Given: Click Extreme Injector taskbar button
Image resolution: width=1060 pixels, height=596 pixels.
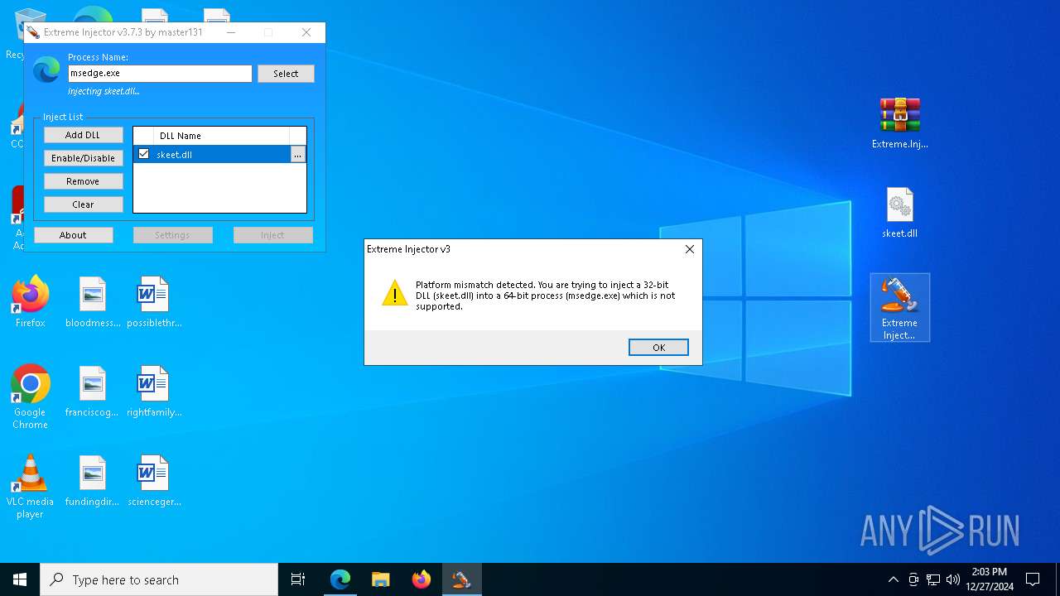Looking at the screenshot, I should tap(462, 579).
